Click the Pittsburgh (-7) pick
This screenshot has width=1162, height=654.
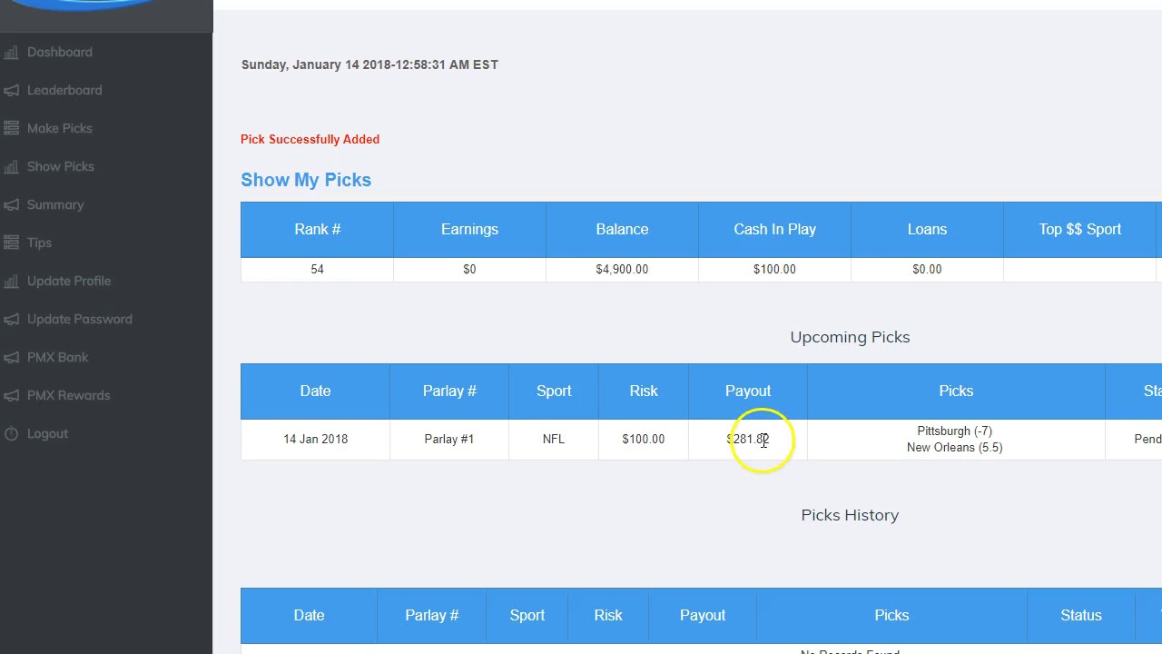click(x=955, y=431)
